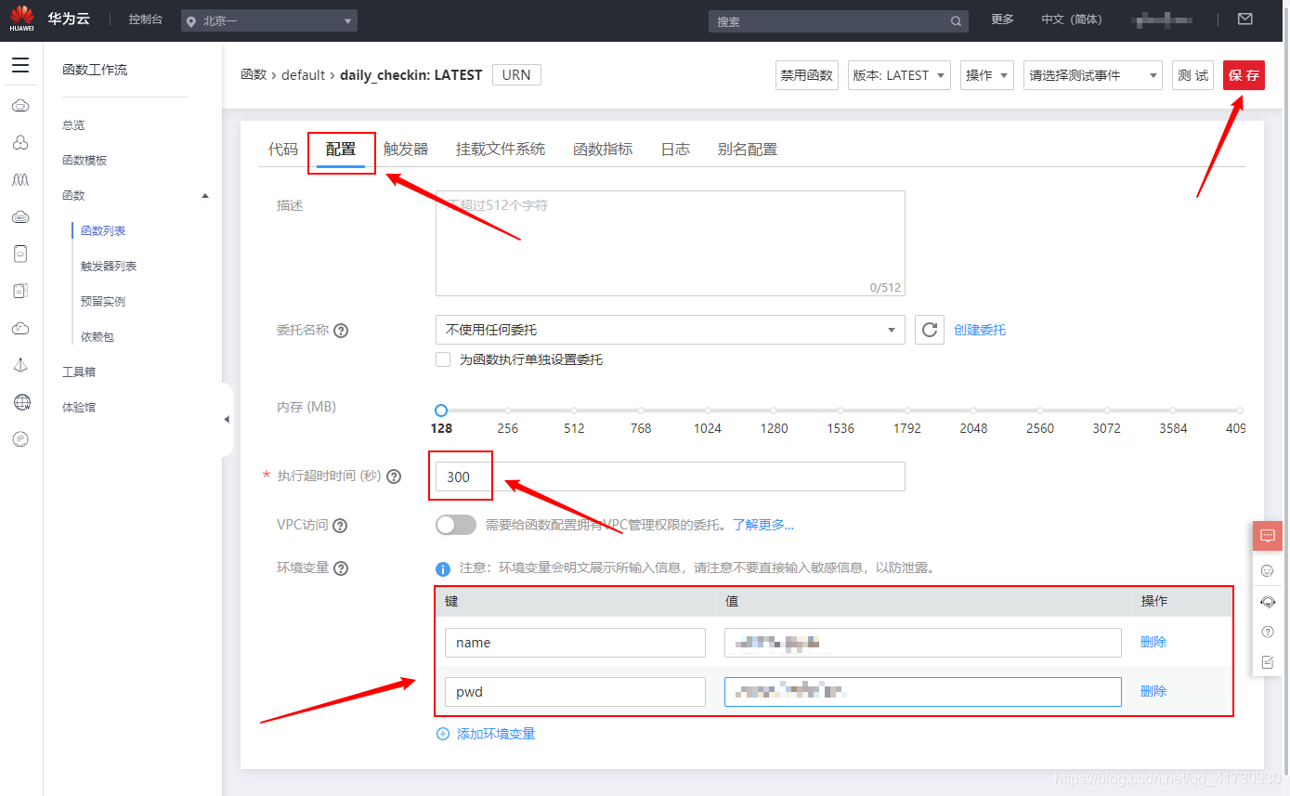Viewport: 1290px width, 796px height.
Task: Click the refresh agency list icon
Action: point(930,330)
